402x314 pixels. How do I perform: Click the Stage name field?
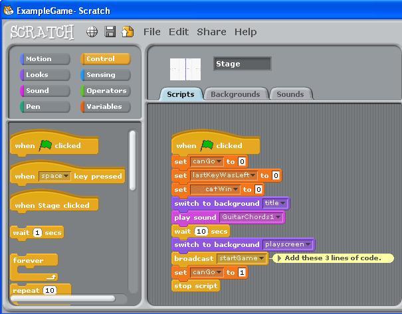[242, 64]
